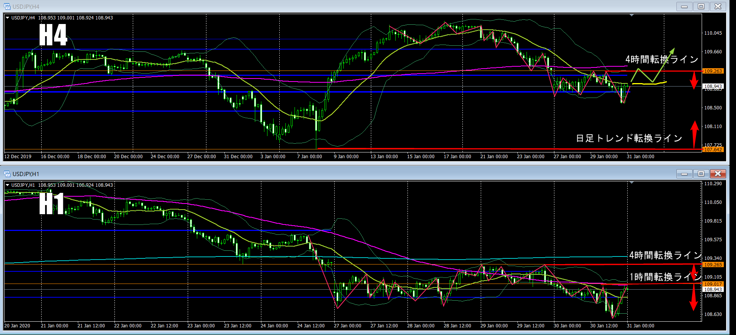Viewport: 736px width, 335px height.
Task: Click the 108.500 price level on H4 scale
Action: pyautogui.click(x=713, y=108)
